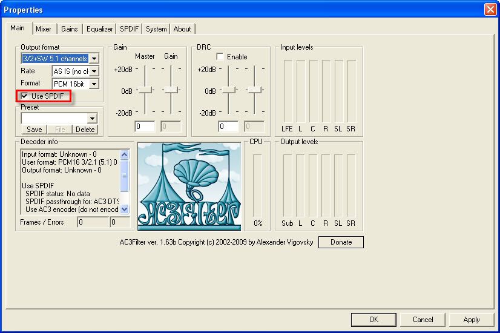The width and height of the screenshot is (500, 333).
Task: Click the 'Input format: Unknown - 0' line
Action: click(59, 154)
